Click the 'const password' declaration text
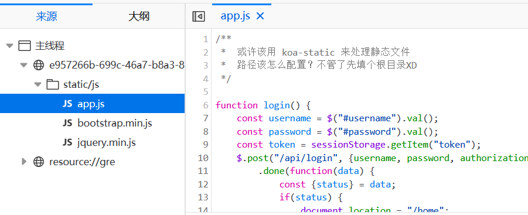 coord(274,132)
